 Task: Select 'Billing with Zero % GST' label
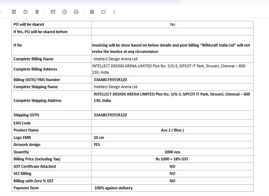[x=34, y=181]
